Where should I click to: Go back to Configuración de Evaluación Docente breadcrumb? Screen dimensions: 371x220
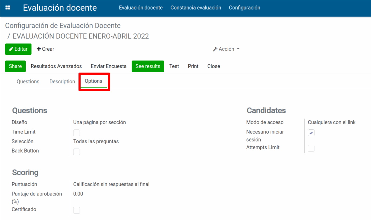point(63,26)
